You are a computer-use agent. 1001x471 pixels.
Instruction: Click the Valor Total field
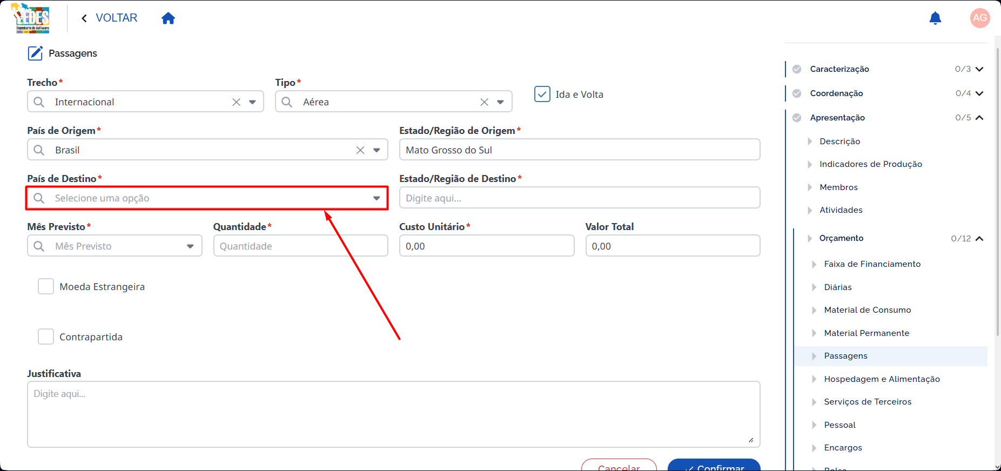point(673,246)
